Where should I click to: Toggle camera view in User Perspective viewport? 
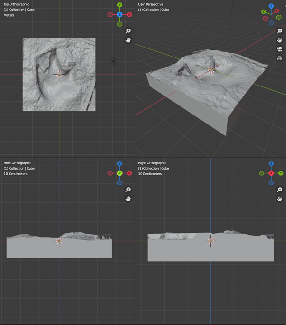[280, 49]
